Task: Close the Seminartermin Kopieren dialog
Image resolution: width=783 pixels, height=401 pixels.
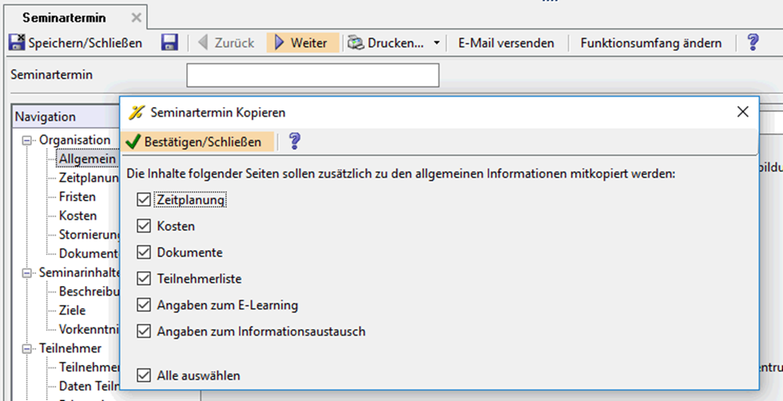Action: 742,112
